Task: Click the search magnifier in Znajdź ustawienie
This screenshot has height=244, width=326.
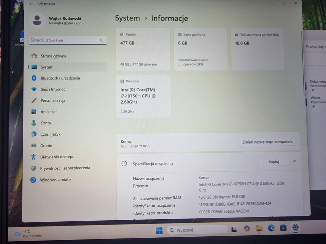Action: pos(101,40)
